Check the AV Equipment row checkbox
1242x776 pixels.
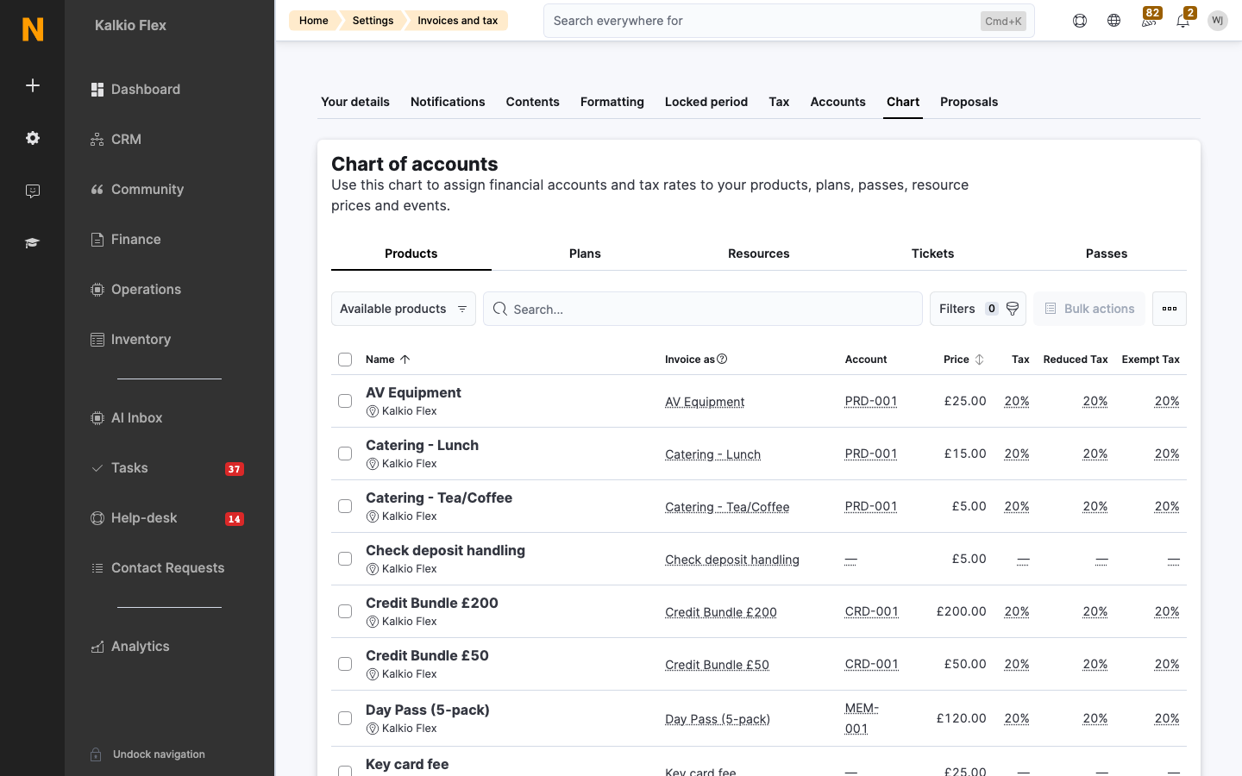[x=345, y=401]
